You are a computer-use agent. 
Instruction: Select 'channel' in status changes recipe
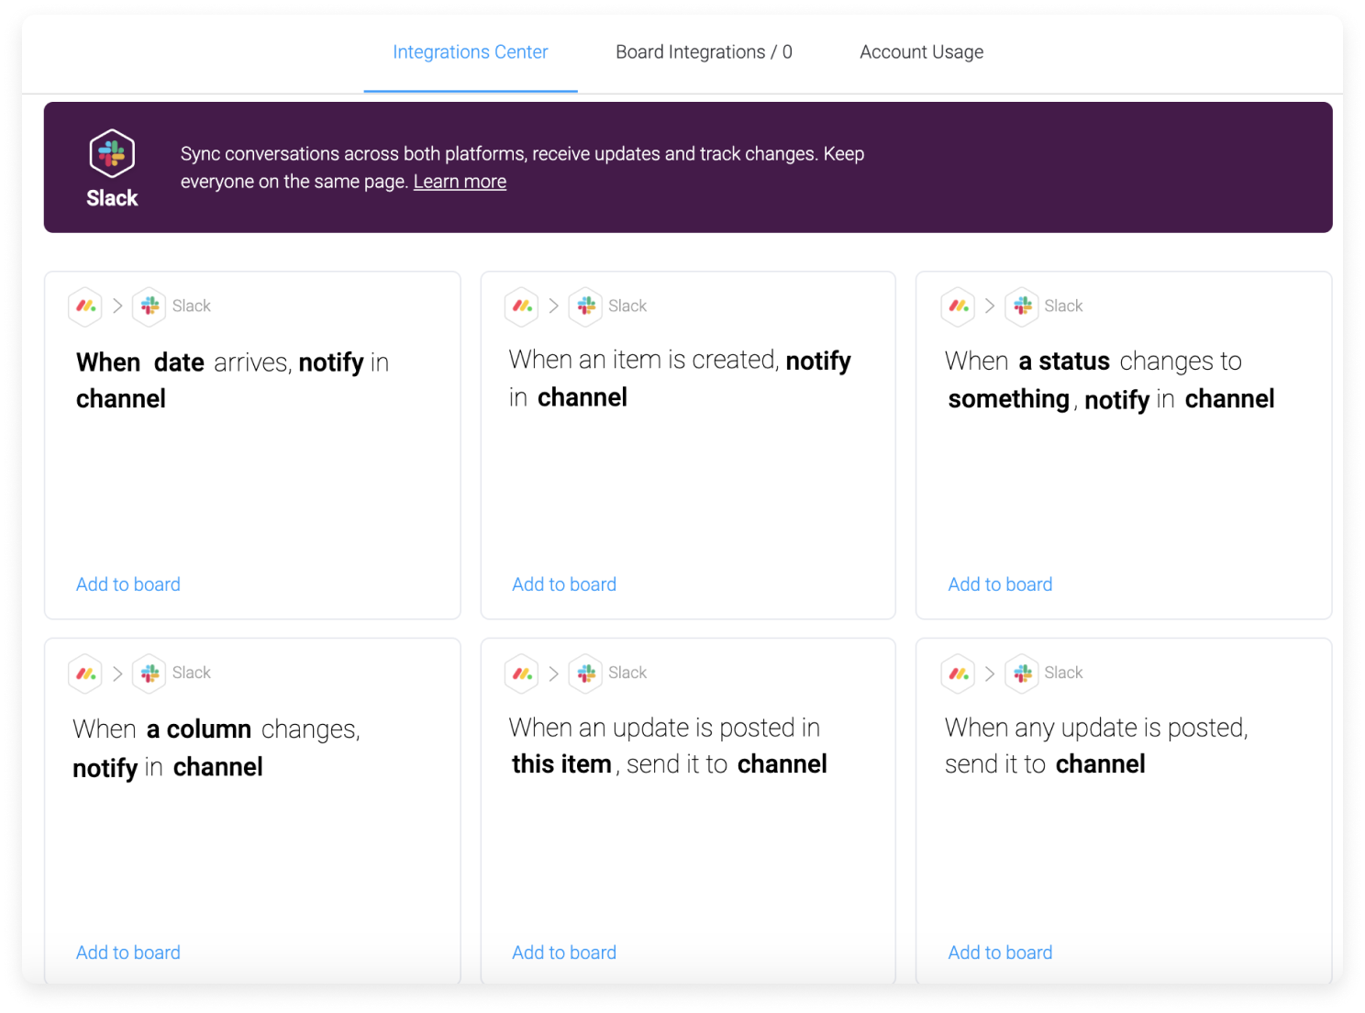1229,399
